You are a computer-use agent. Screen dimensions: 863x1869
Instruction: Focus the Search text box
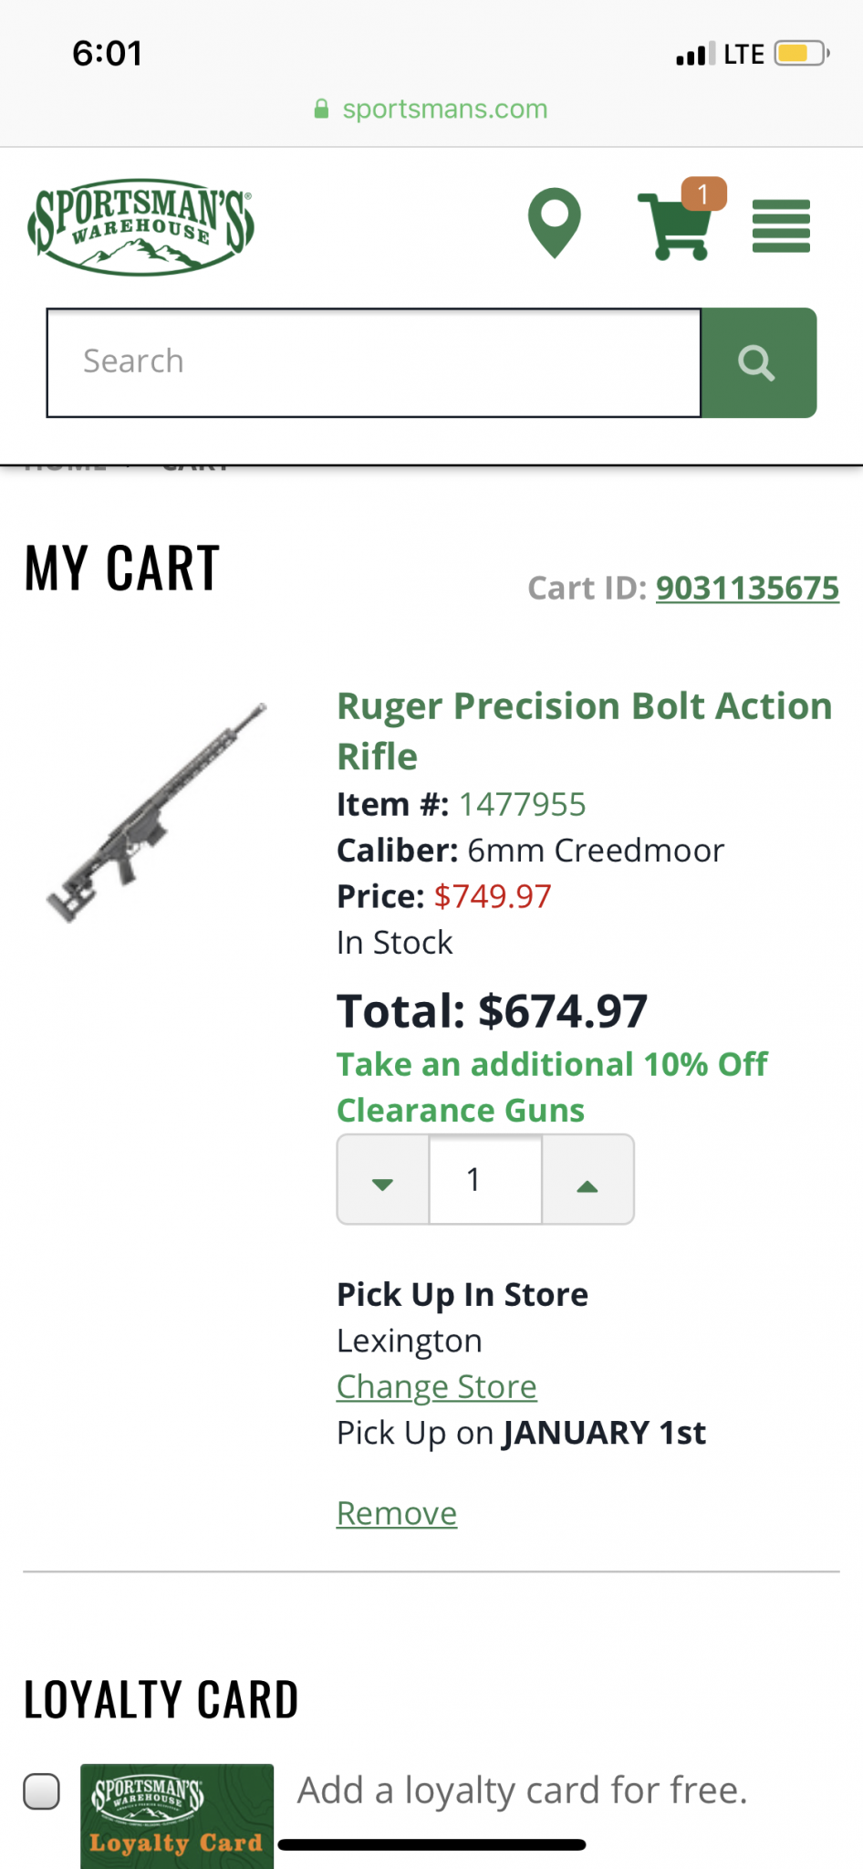pos(374,362)
